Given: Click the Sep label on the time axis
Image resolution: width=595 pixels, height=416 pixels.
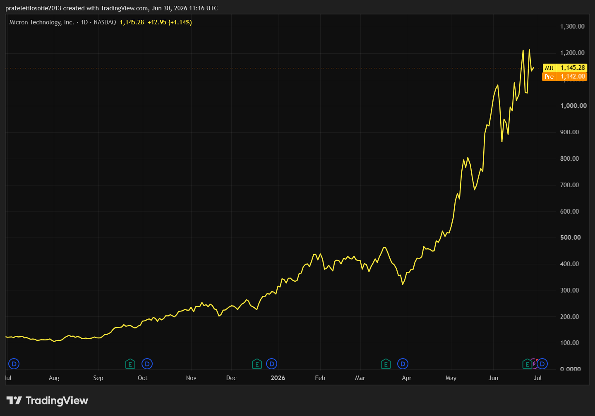Looking at the screenshot, I should pyautogui.click(x=98, y=378).
